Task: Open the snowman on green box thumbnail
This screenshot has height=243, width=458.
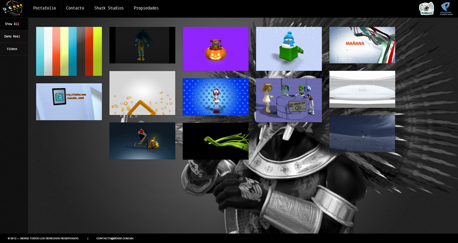Action: click(x=289, y=49)
